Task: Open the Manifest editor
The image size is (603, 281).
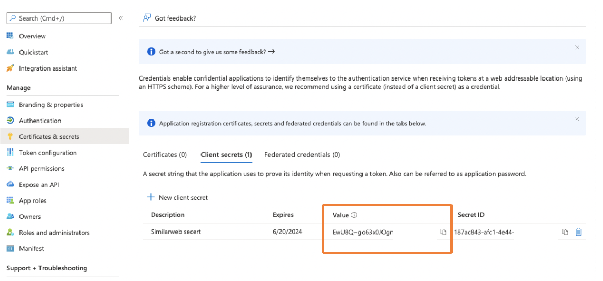Action: 32,248
